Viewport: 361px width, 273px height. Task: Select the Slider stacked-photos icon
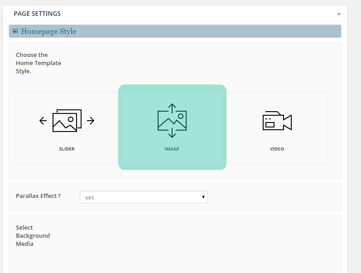point(67,121)
